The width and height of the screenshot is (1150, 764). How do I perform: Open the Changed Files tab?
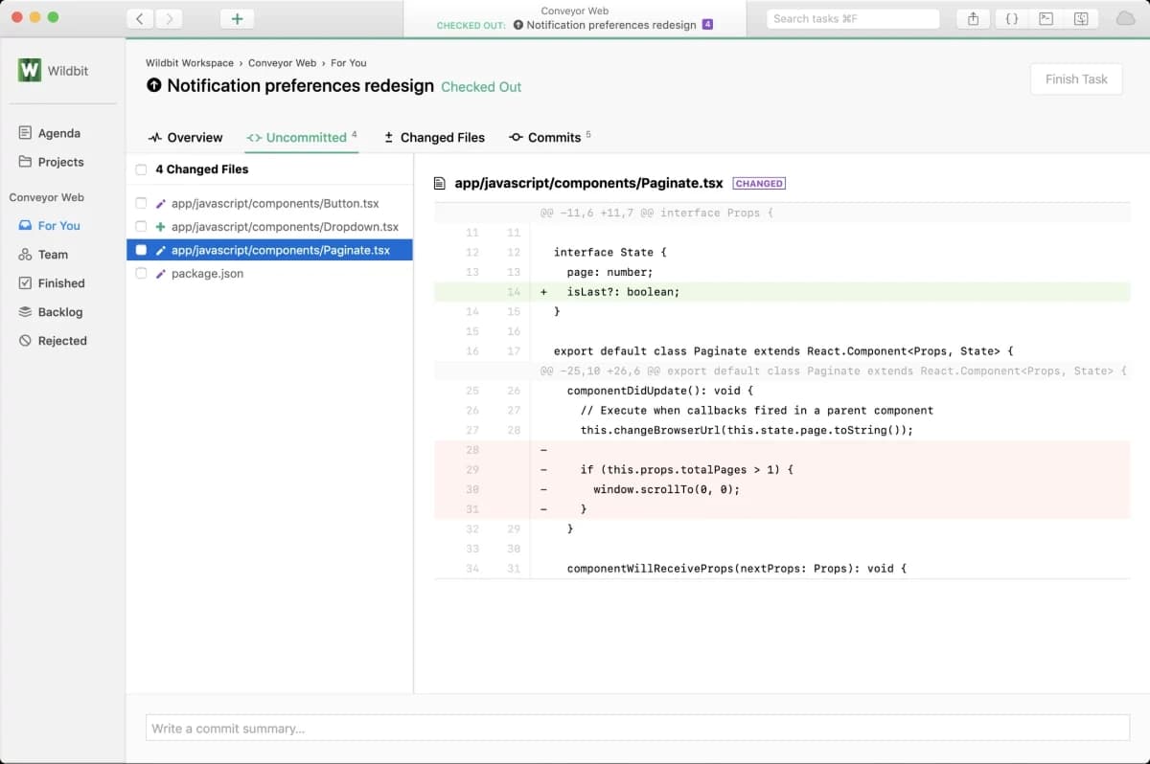pos(434,138)
